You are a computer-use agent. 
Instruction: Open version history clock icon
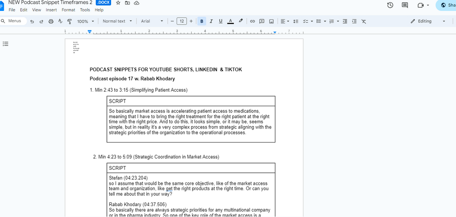coord(390,5)
